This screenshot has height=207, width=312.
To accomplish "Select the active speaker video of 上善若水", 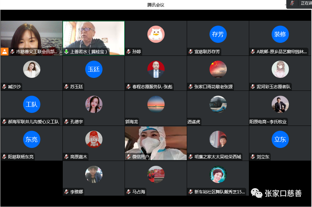I will click(x=94, y=36).
